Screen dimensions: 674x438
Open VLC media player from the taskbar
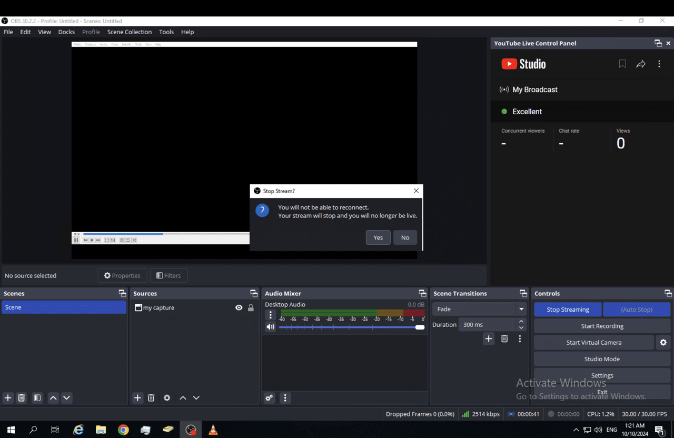coord(213,429)
